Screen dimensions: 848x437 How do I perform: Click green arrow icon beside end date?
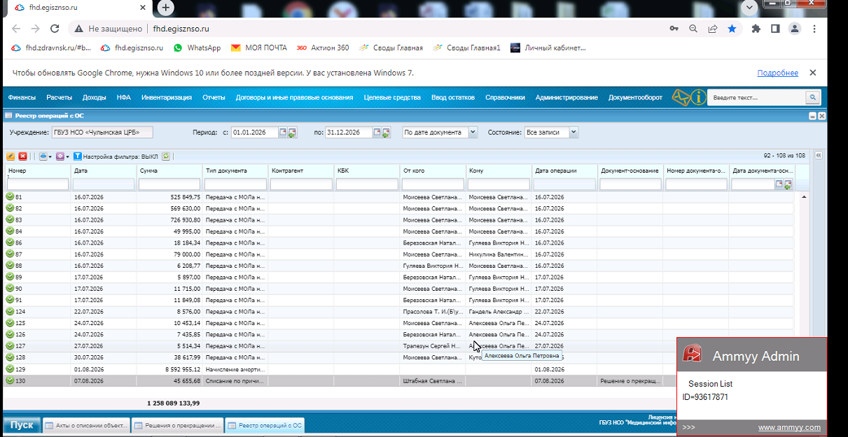pos(385,133)
